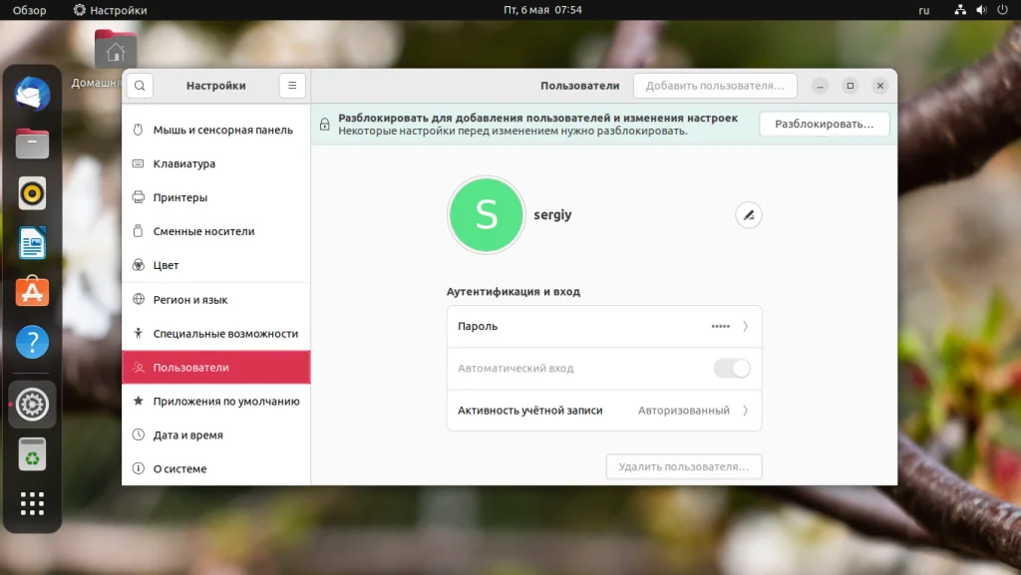Click the sergiy avatar circle
The height and width of the screenshot is (575, 1021).
(487, 214)
